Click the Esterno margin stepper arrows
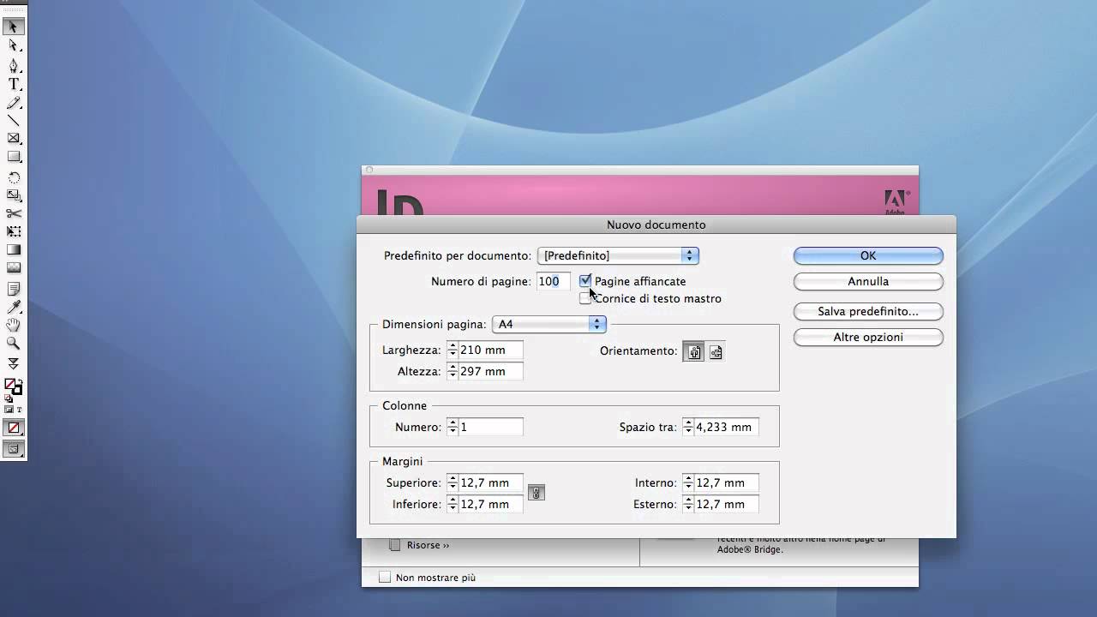The height and width of the screenshot is (617, 1097). [688, 504]
